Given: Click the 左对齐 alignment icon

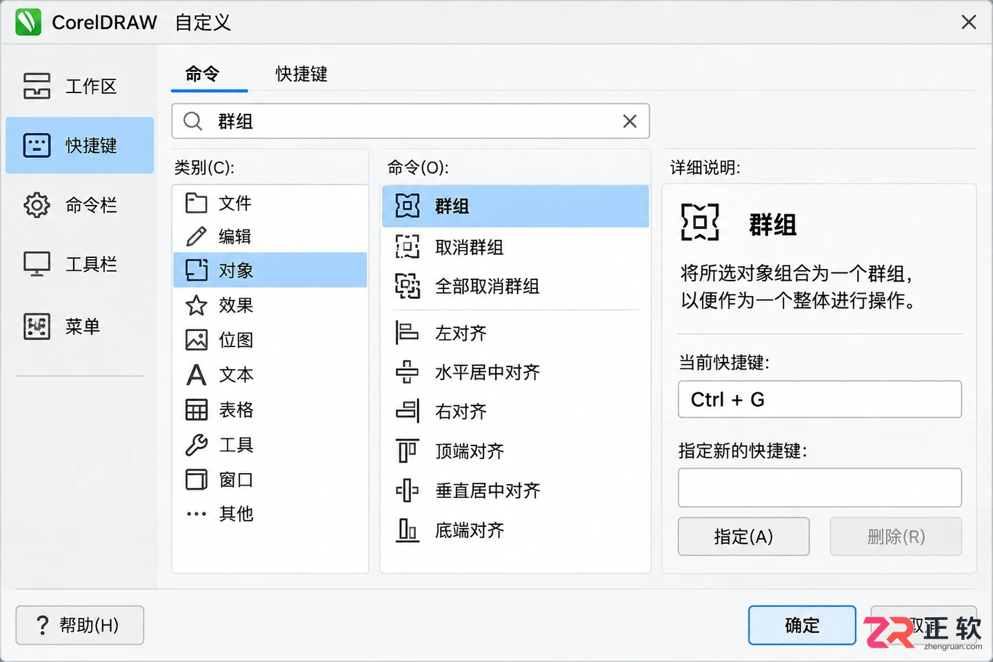Looking at the screenshot, I should tap(408, 332).
